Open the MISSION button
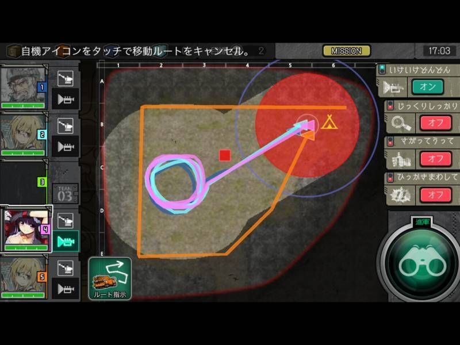The image size is (460, 345). click(x=347, y=51)
